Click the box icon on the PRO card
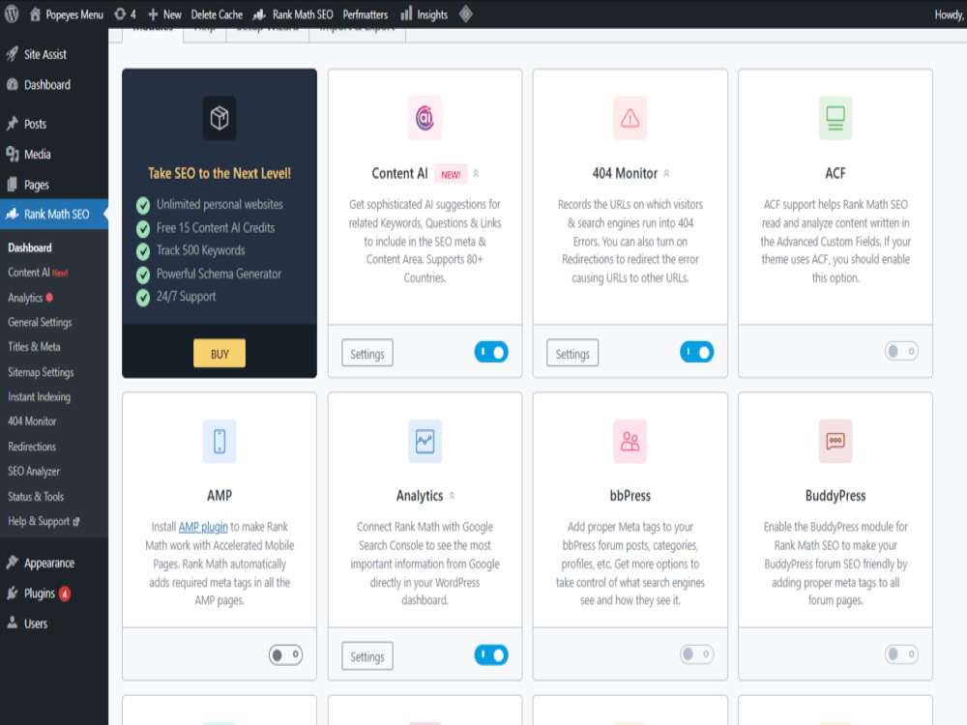The height and width of the screenshot is (725, 967). (220, 118)
